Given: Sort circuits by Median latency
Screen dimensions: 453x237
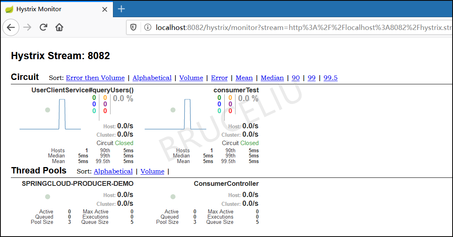Looking at the screenshot, I should click(x=272, y=78).
